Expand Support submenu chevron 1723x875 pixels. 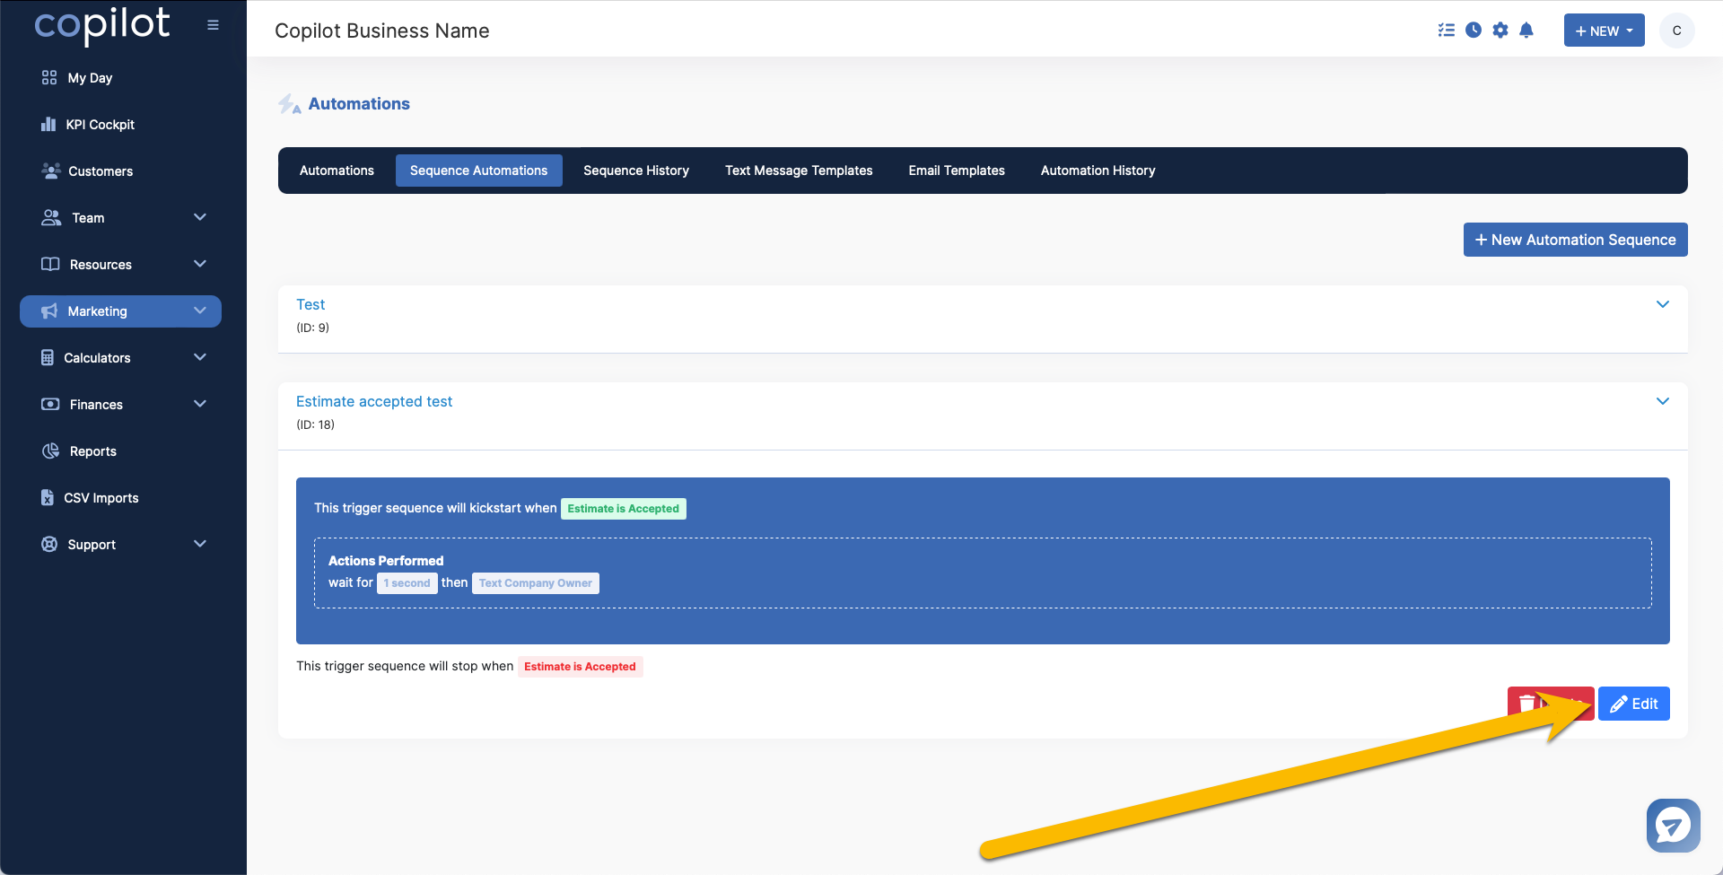[200, 544]
